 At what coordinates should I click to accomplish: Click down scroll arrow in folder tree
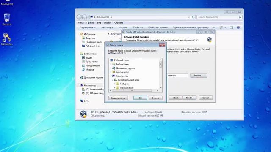161,87
